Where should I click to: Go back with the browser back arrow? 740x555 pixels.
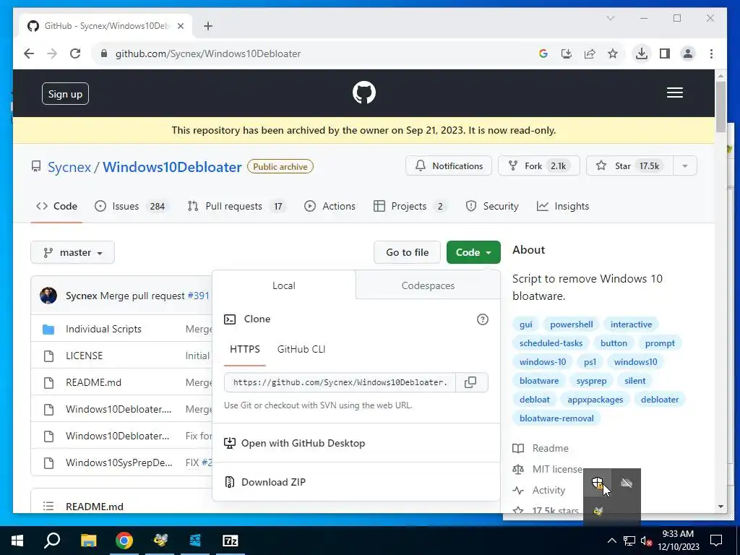click(29, 53)
